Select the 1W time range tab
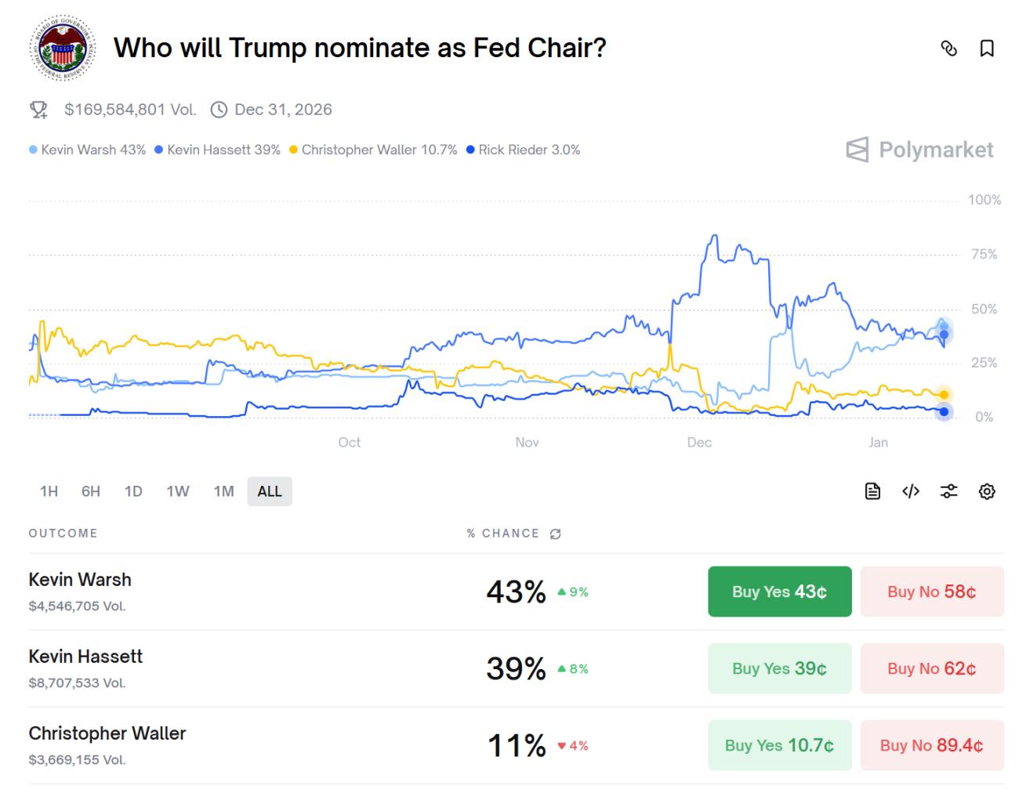Viewport: 1022px width, 789px height. pos(178,491)
